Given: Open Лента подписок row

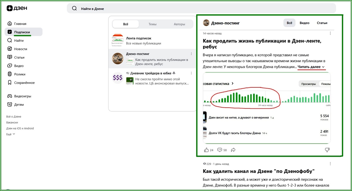Looking at the screenshot, I should [152, 41].
